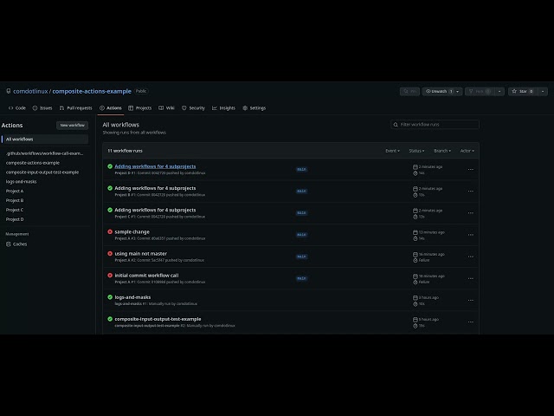
Task: Click main branch label on initial commit run
Action: point(301,278)
